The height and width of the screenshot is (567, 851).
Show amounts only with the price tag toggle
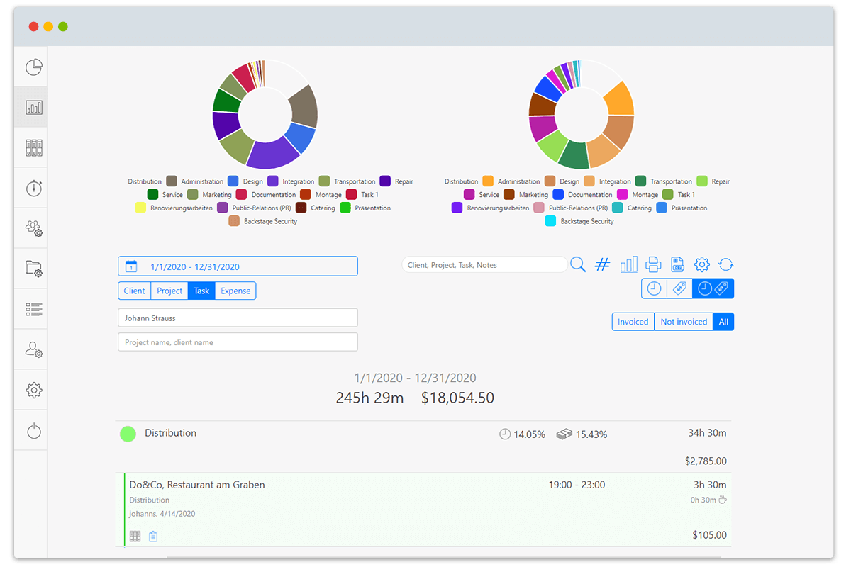pyautogui.click(x=679, y=288)
